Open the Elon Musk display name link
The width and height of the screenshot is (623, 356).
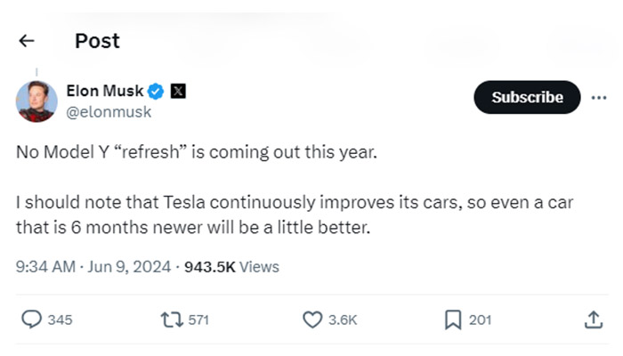tap(104, 91)
